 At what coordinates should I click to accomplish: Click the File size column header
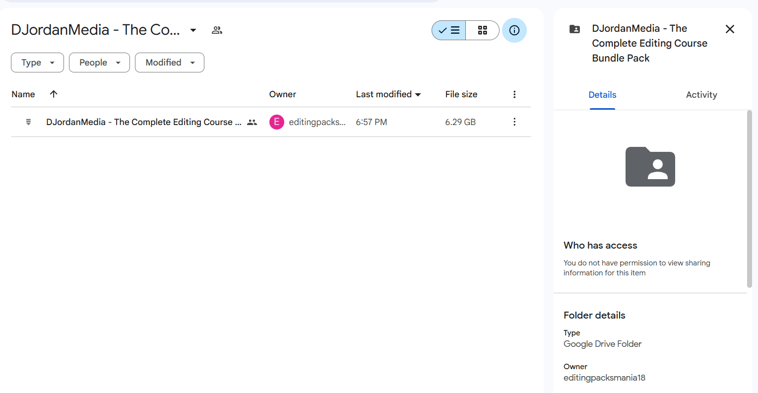coord(461,94)
